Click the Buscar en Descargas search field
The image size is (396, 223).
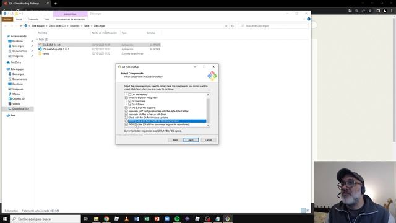(273, 26)
